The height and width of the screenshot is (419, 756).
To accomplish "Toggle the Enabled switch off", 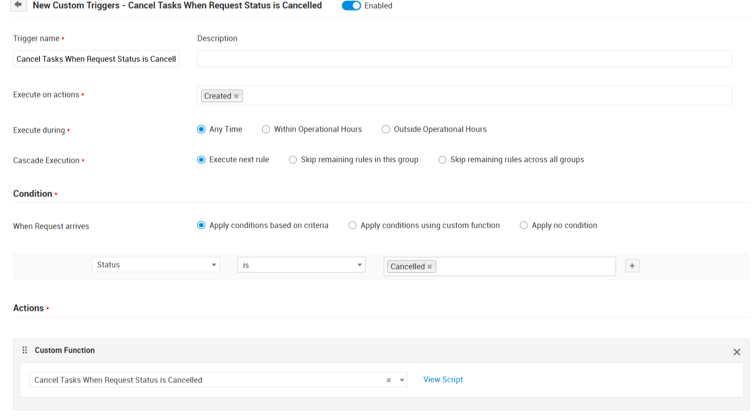I will point(351,6).
